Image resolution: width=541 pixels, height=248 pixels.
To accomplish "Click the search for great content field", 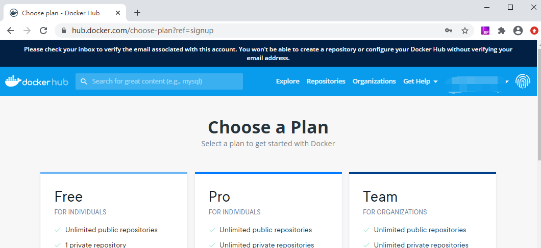I will 159,81.
